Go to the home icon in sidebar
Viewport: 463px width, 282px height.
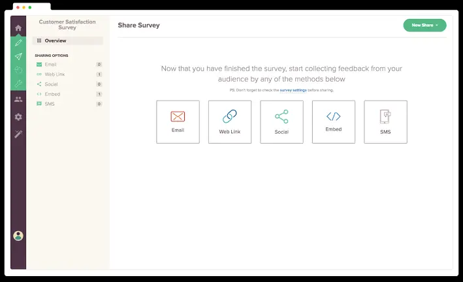[18, 28]
